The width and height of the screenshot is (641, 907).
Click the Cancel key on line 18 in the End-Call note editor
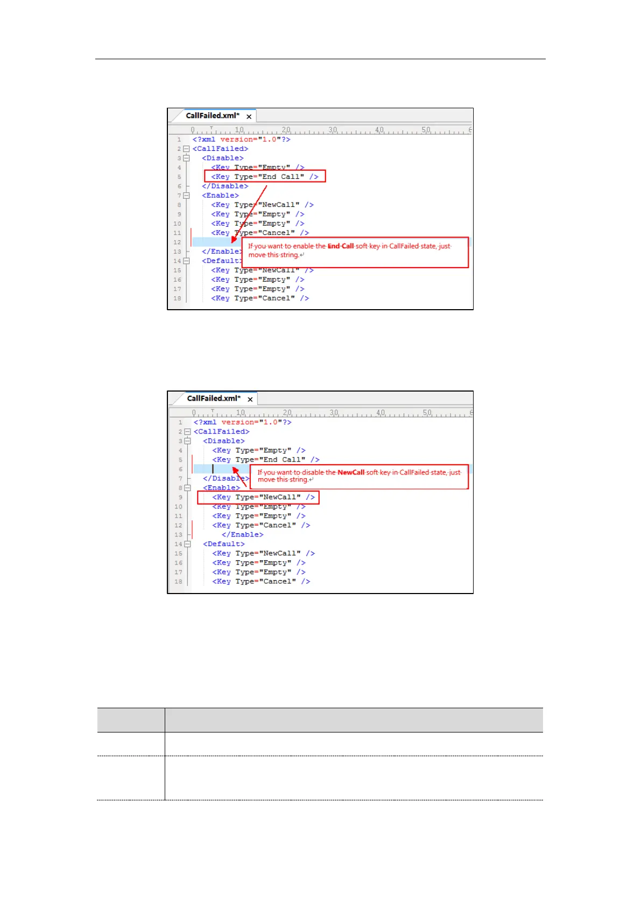pyautogui.click(x=260, y=298)
